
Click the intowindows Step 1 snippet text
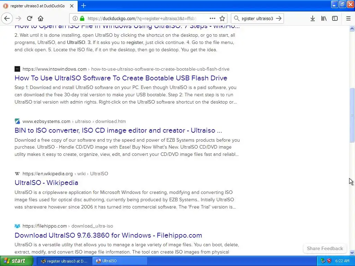(126, 95)
